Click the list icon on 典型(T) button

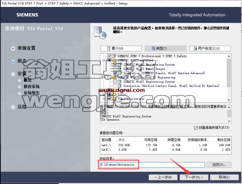(154, 49)
